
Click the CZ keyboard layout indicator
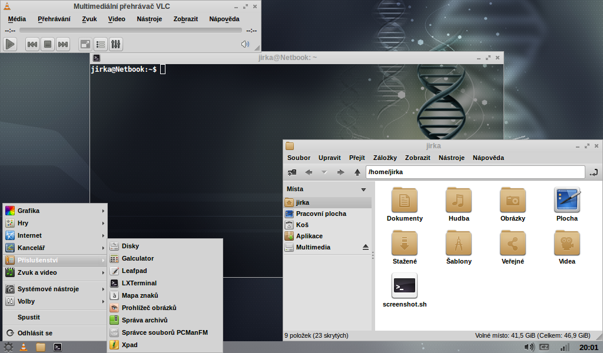[x=544, y=347]
